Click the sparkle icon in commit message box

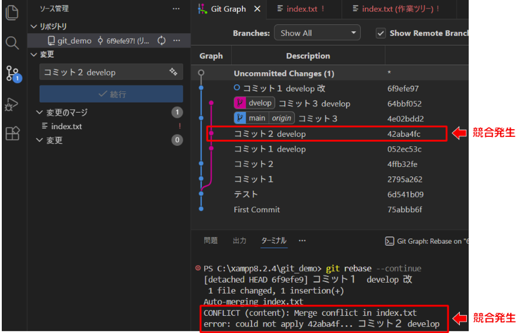point(173,72)
